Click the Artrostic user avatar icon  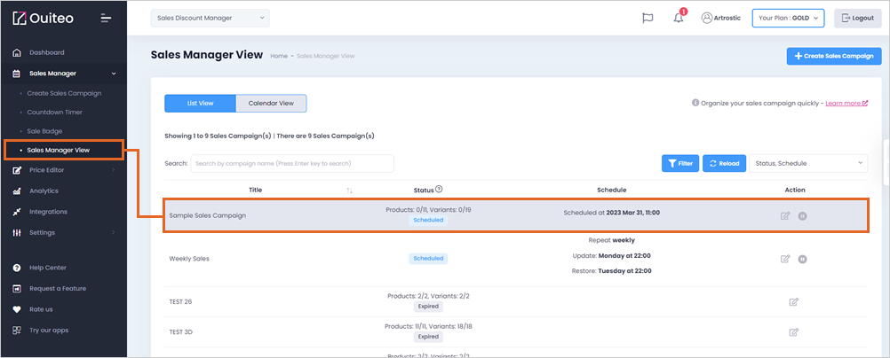[x=707, y=18]
